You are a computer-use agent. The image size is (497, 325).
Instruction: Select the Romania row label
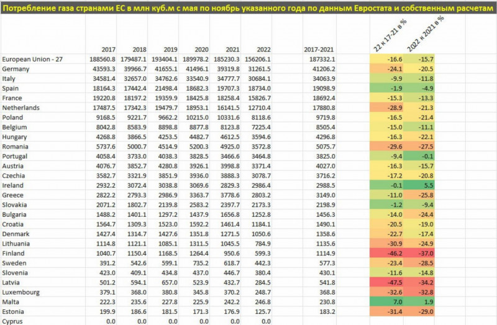[15, 147]
